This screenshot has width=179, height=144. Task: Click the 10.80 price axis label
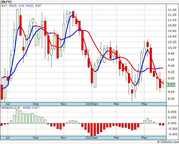172,25
